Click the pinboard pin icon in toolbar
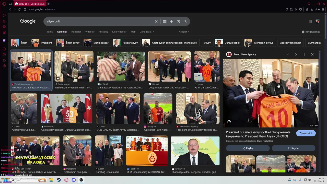Viewport: 327px width, 184px height. (287, 9)
